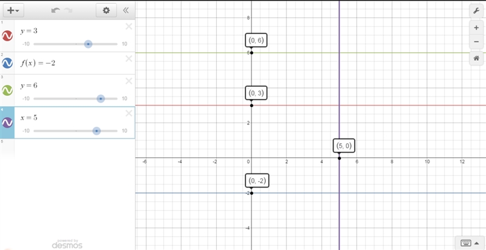486x250 pixels.
Task: Delete the x = 5 expression
Action: pos(129,113)
